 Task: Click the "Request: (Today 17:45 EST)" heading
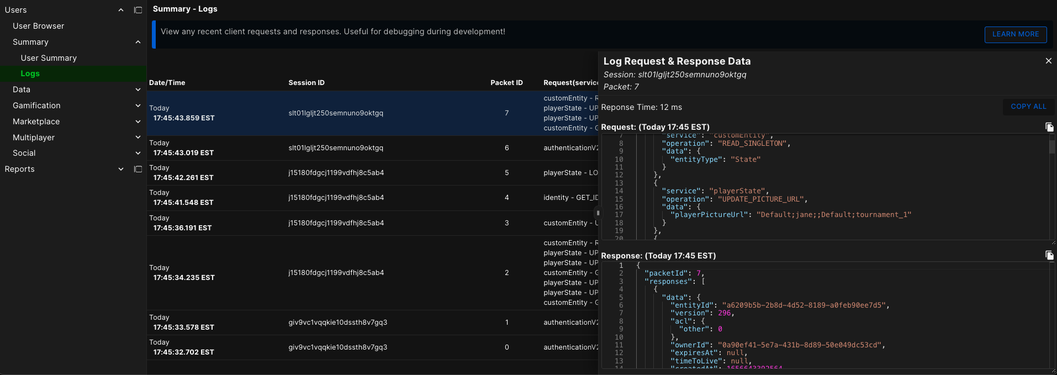coord(656,127)
